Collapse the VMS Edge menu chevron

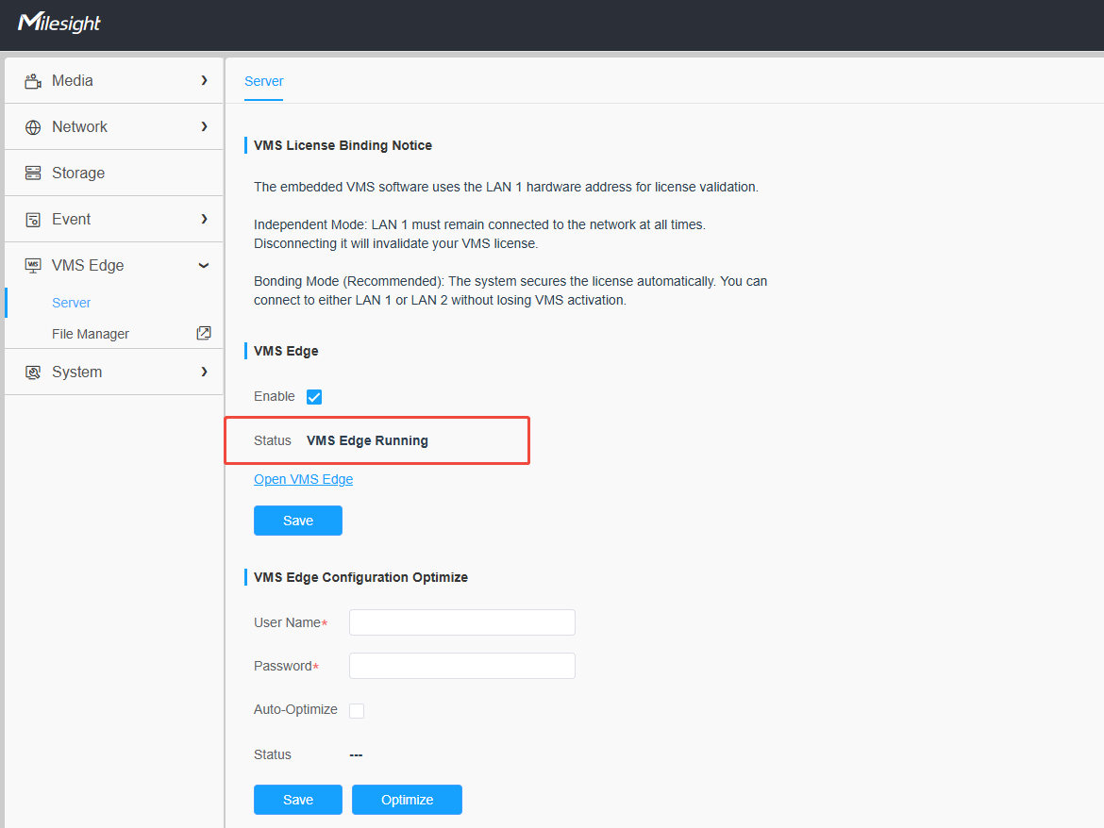click(204, 265)
